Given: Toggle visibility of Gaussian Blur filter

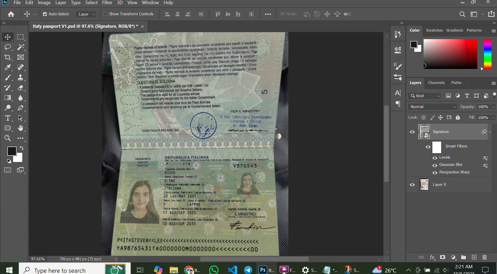Looking at the screenshot, I should click(x=435, y=165).
